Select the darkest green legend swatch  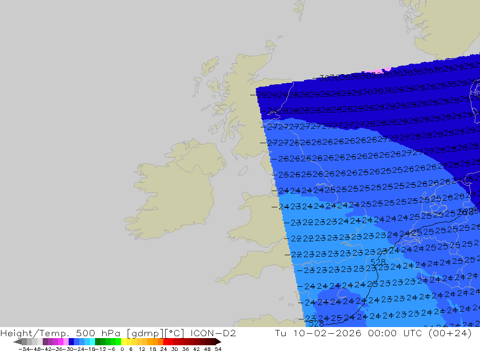tap(97, 341)
